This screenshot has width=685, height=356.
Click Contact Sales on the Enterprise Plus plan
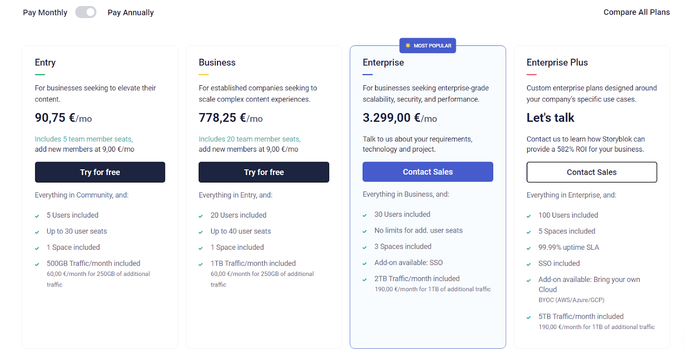(591, 172)
